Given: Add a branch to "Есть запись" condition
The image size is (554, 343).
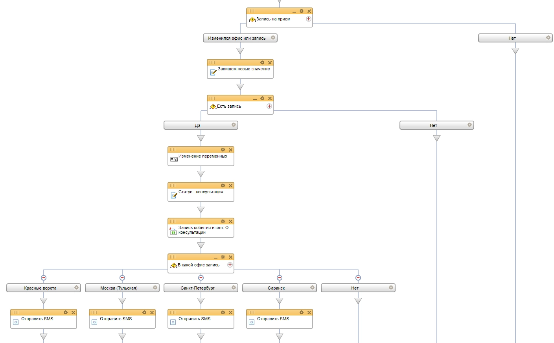Looking at the screenshot, I should [269, 106].
